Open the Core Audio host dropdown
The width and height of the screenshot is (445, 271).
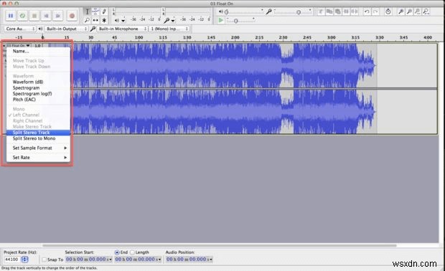(x=20, y=29)
